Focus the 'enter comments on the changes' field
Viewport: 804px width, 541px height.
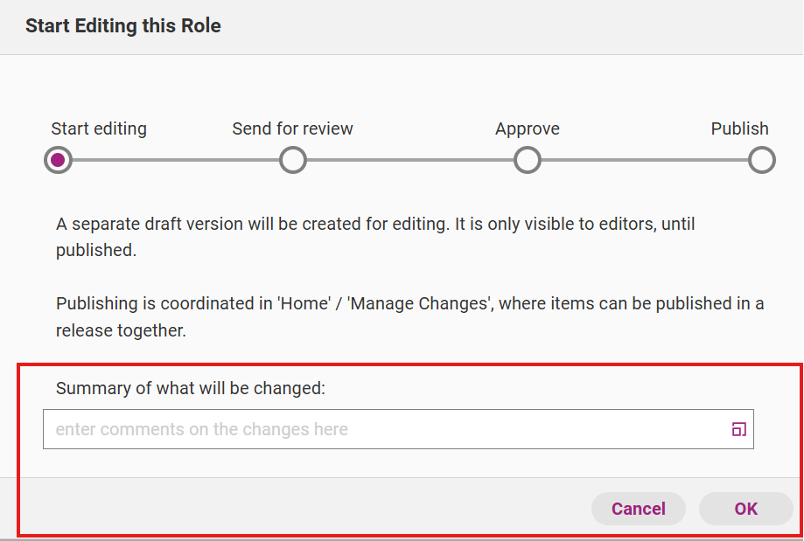(385, 429)
